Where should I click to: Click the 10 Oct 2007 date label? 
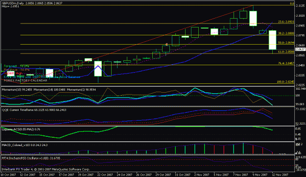click(x=8, y=175)
